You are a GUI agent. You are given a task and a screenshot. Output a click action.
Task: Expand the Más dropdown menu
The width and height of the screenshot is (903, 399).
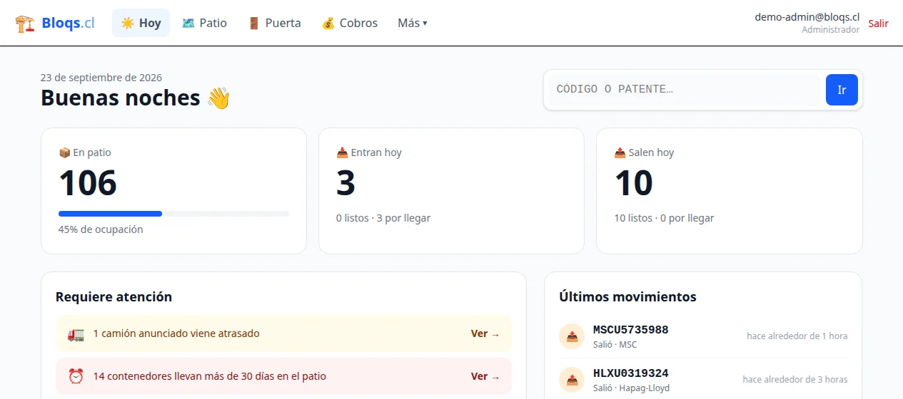(x=413, y=23)
